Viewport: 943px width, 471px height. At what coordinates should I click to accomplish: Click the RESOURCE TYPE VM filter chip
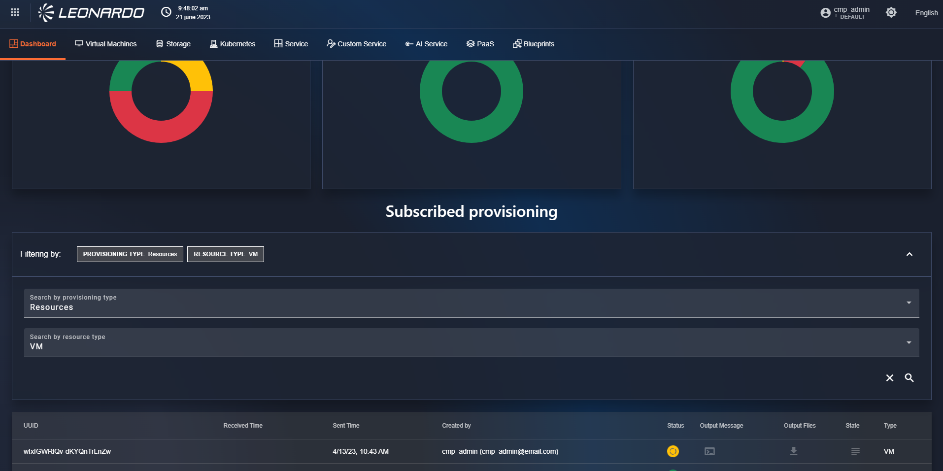pyautogui.click(x=225, y=254)
